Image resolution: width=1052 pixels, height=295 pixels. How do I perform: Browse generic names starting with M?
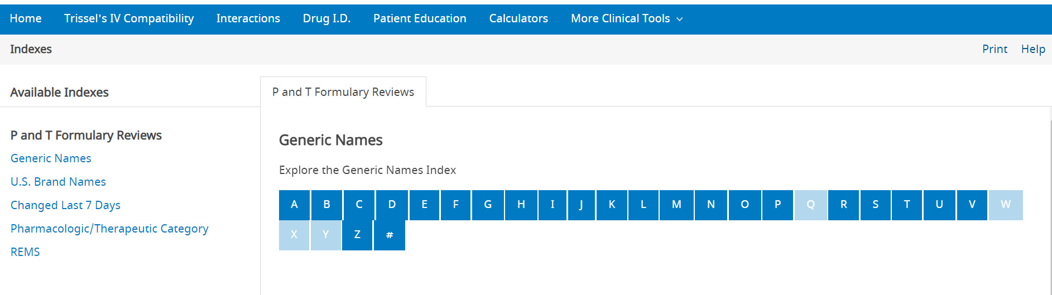(x=676, y=205)
